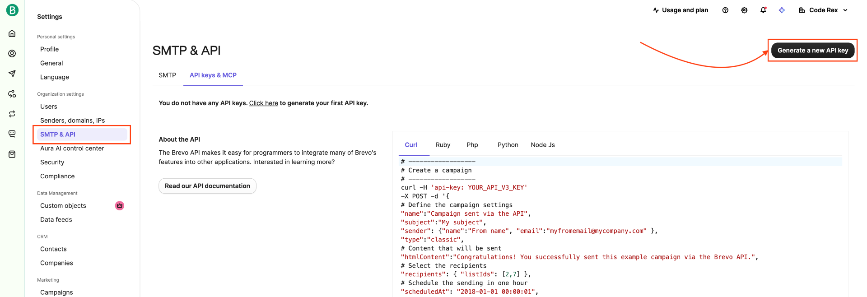Viewport: 867px width, 297px height.
Task: Open the help question mark icon
Action: click(725, 10)
